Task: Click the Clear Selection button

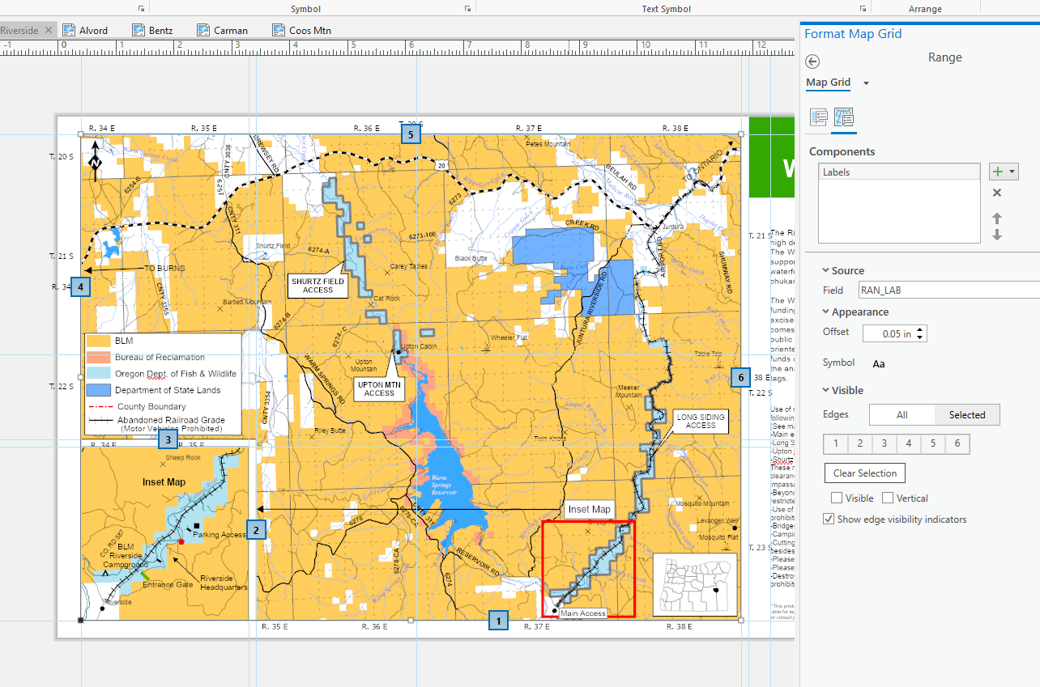Action: [864, 473]
